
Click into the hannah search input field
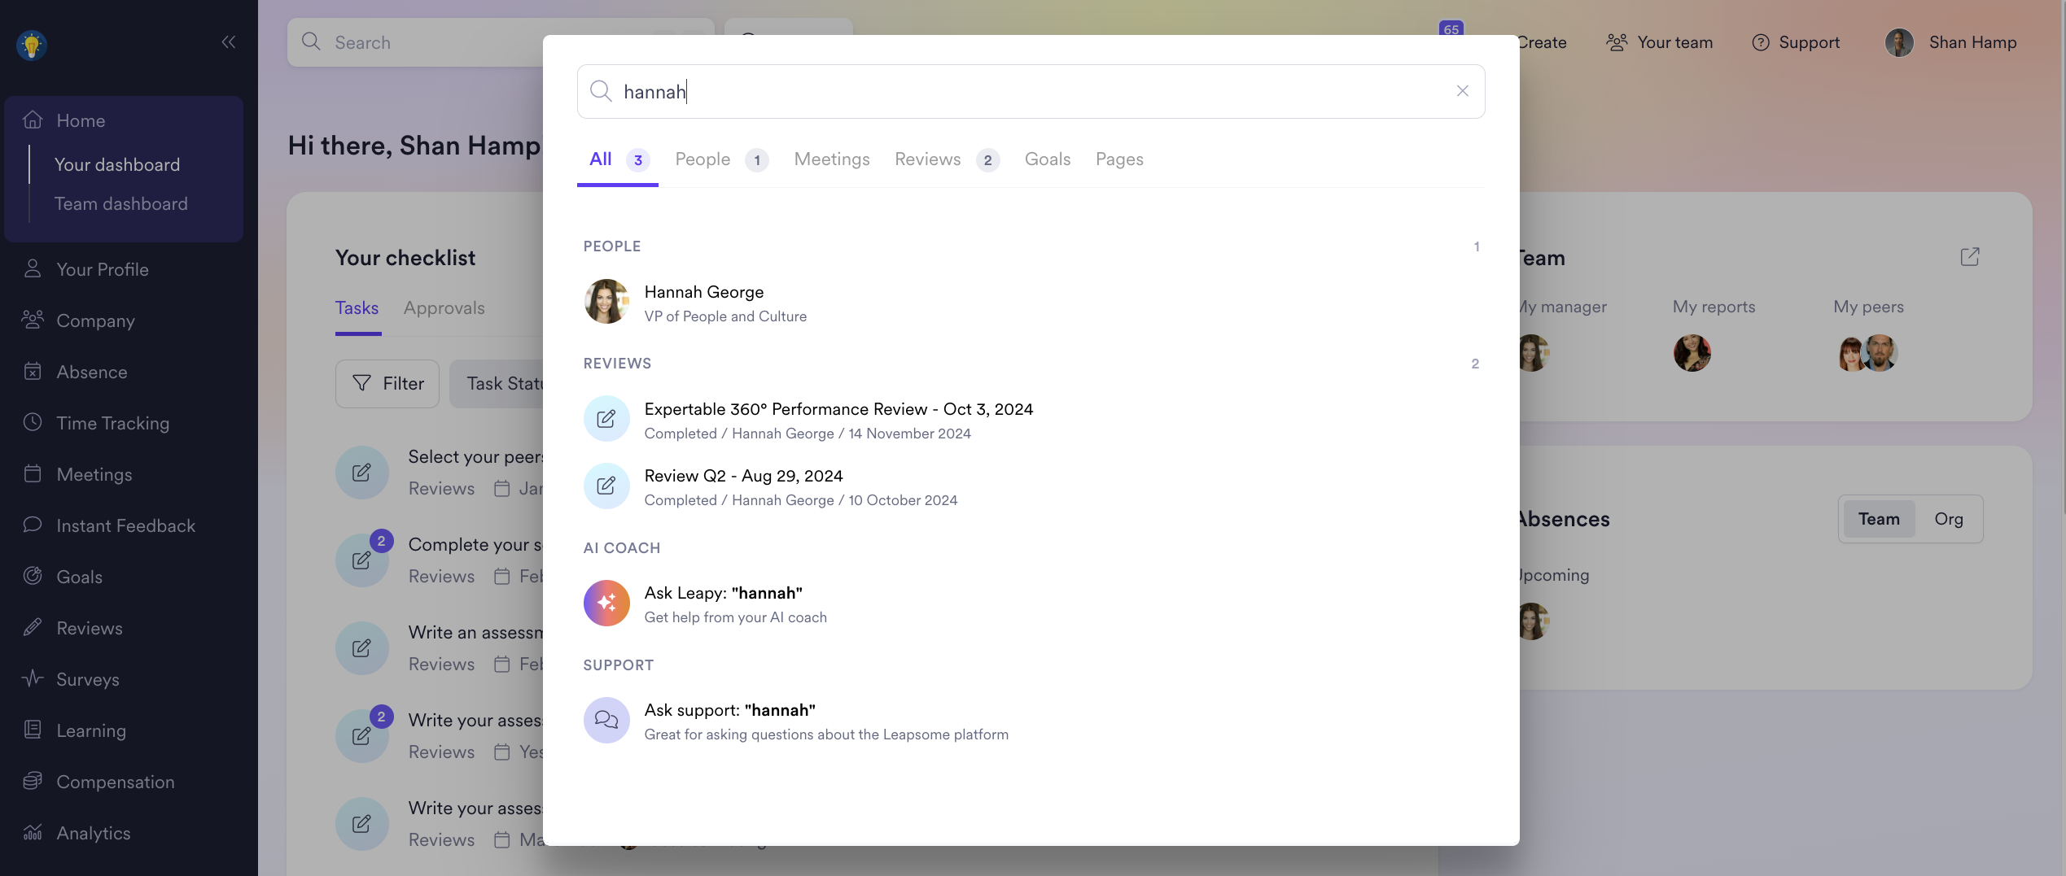pos(1026,91)
